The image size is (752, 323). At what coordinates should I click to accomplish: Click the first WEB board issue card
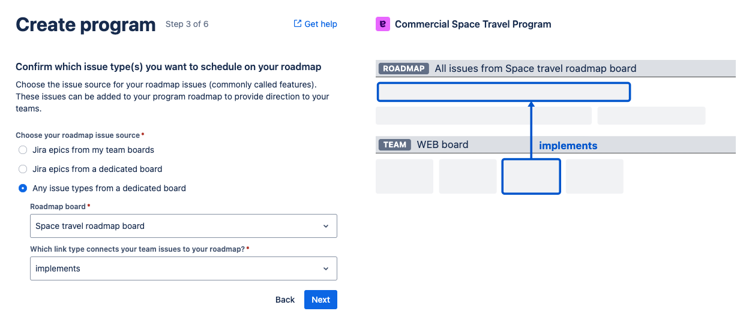tap(405, 176)
